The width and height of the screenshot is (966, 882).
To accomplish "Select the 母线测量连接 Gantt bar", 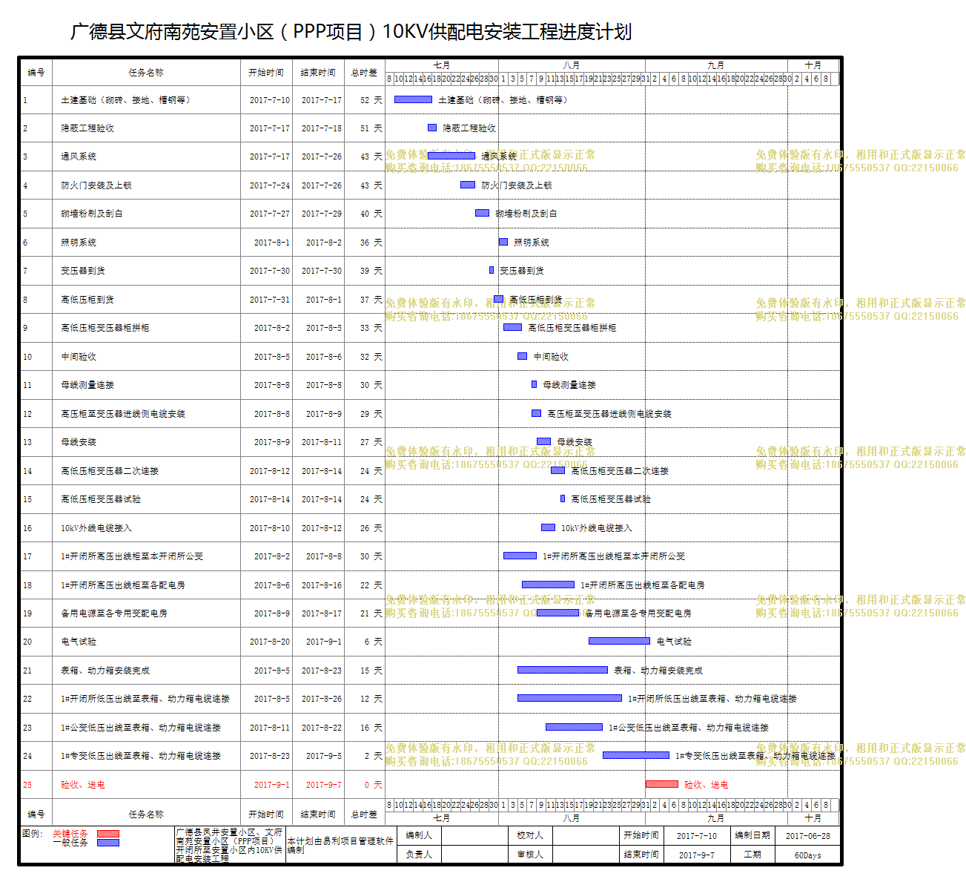I will (535, 384).
